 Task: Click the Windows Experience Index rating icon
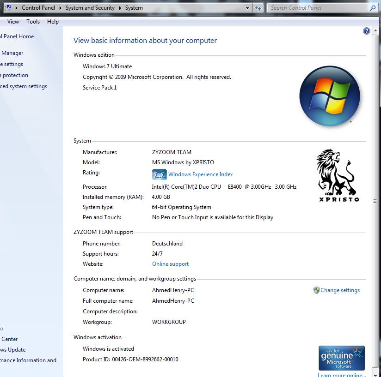click(159, 174)
